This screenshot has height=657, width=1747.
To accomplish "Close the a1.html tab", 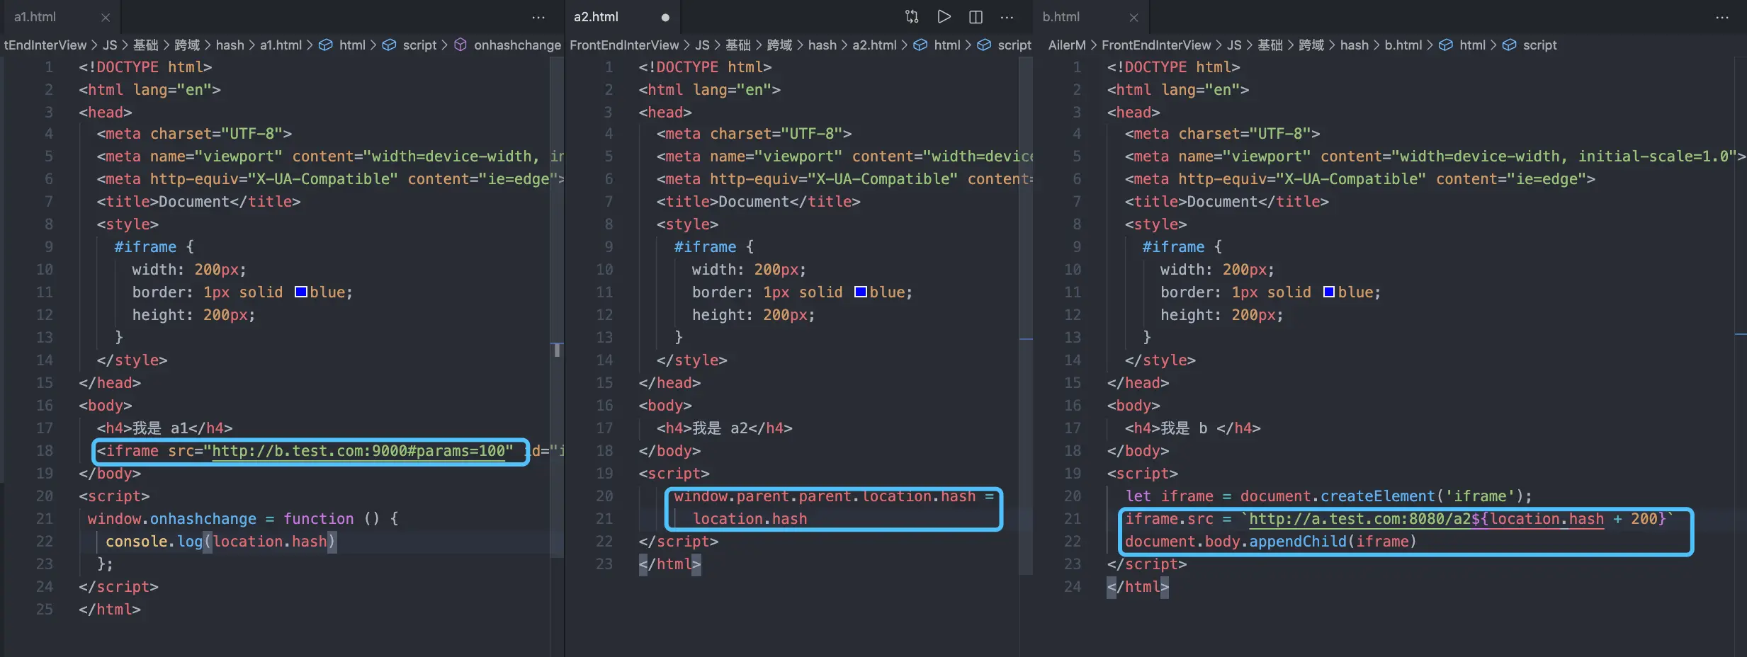I will click(x=106, y=17).
